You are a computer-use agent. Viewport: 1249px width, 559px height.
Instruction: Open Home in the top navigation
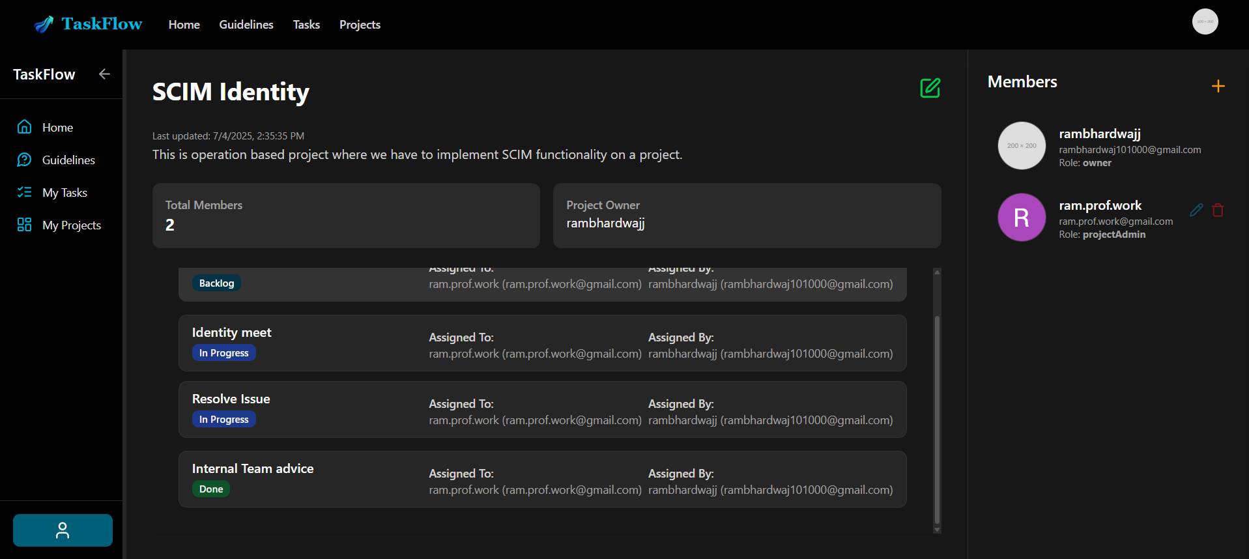[x=184, y=25]
